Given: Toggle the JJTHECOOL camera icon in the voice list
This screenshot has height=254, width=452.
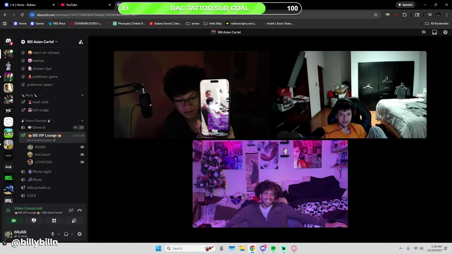Looking at the screenshot, I should [x=82, y=162].
